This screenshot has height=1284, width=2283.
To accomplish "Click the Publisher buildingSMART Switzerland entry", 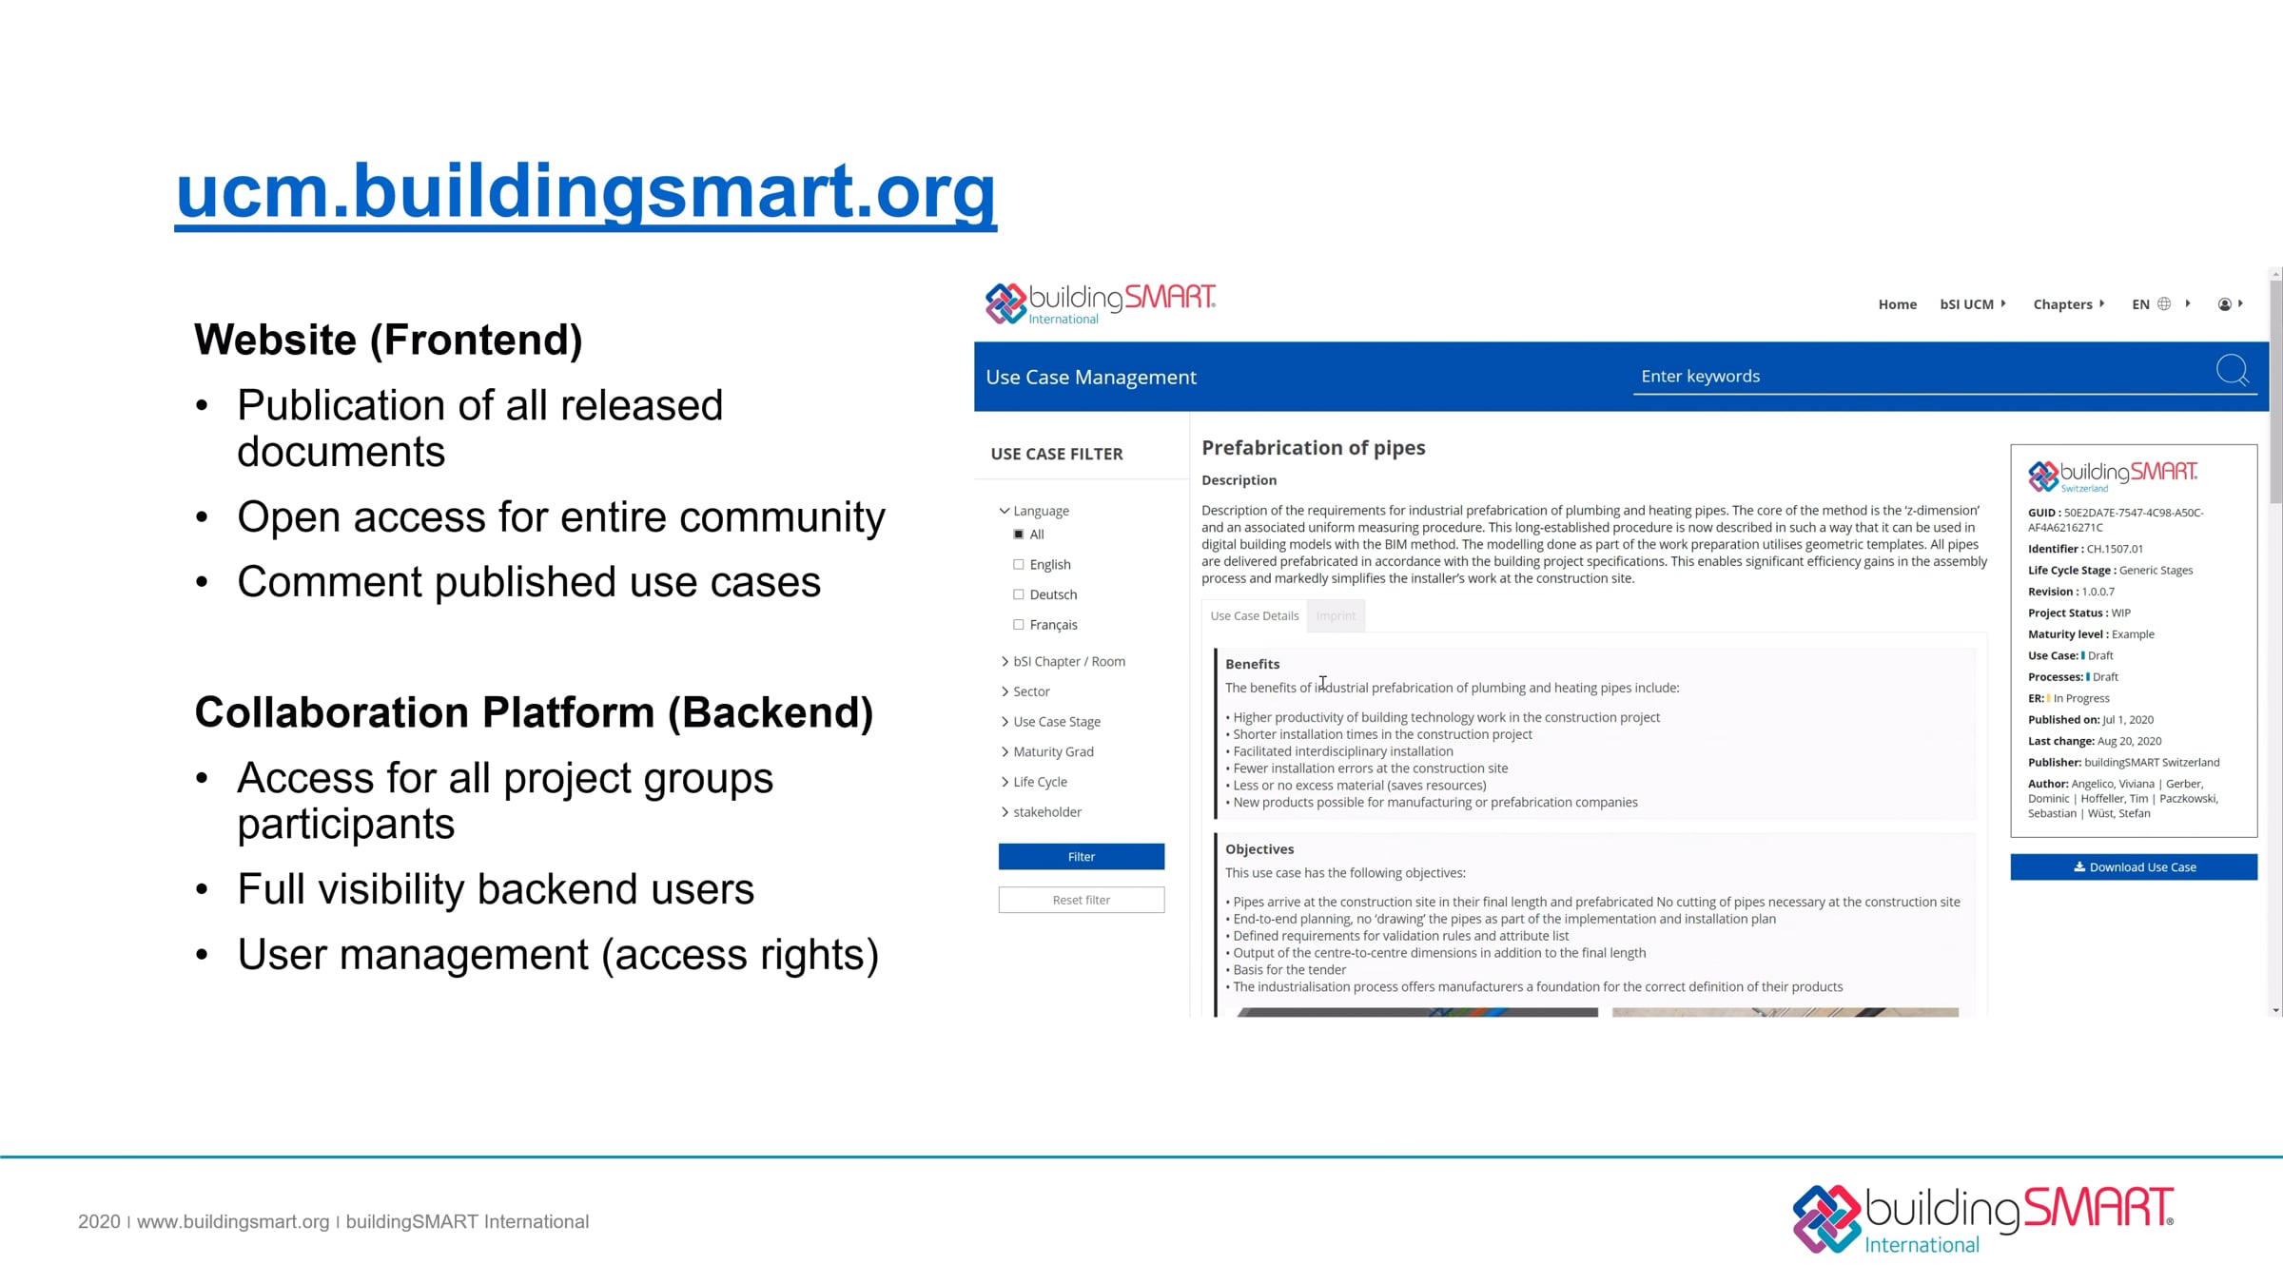I will click(x=2123, y=763).
